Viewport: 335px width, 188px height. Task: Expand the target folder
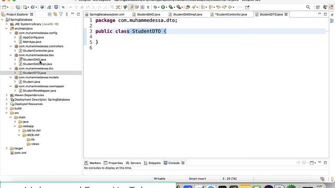(x=7, y=148)
